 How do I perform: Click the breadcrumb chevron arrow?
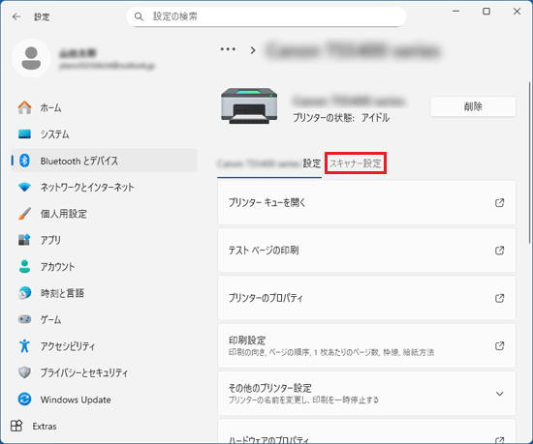click(253, 50)
